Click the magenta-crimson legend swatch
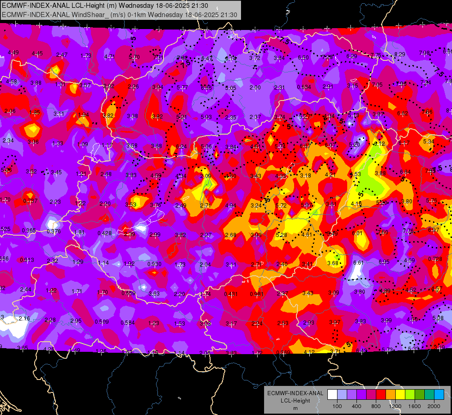452x415 pixels. coord(371,394)
